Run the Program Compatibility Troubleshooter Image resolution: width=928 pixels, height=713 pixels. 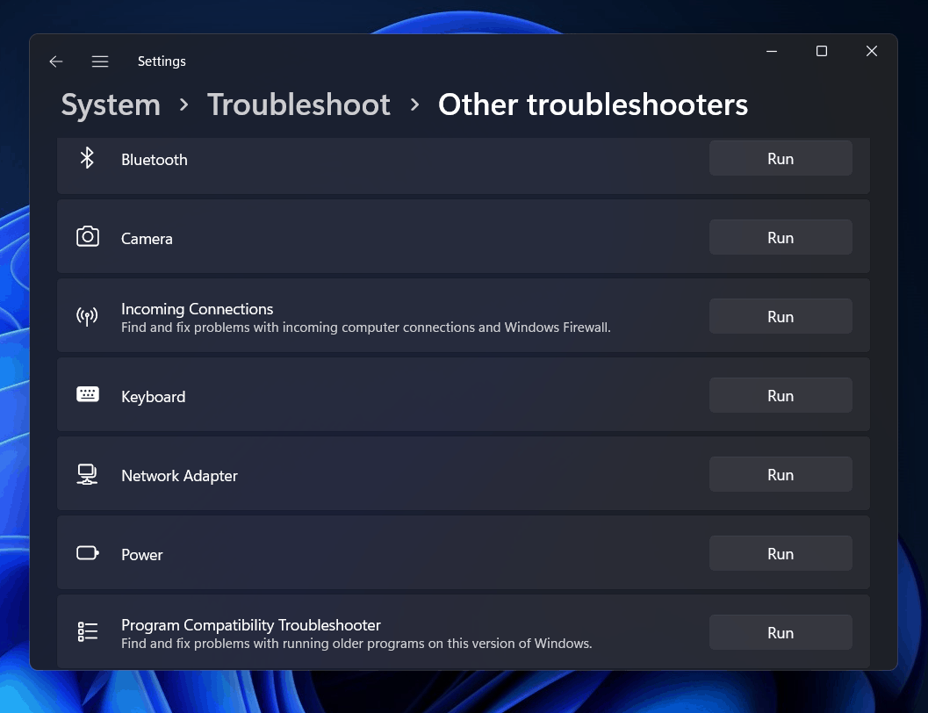point(780,632)
